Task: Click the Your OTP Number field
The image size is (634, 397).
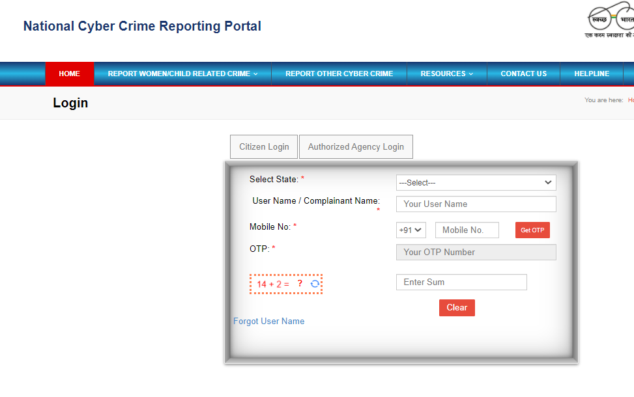Action: (x=476, y=252)
